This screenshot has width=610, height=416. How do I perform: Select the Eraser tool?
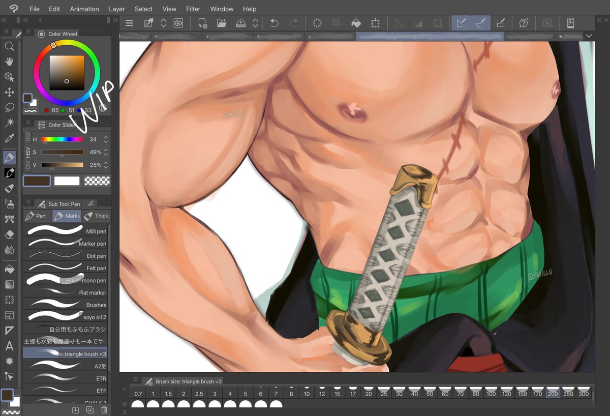click(x=9, y=234)
